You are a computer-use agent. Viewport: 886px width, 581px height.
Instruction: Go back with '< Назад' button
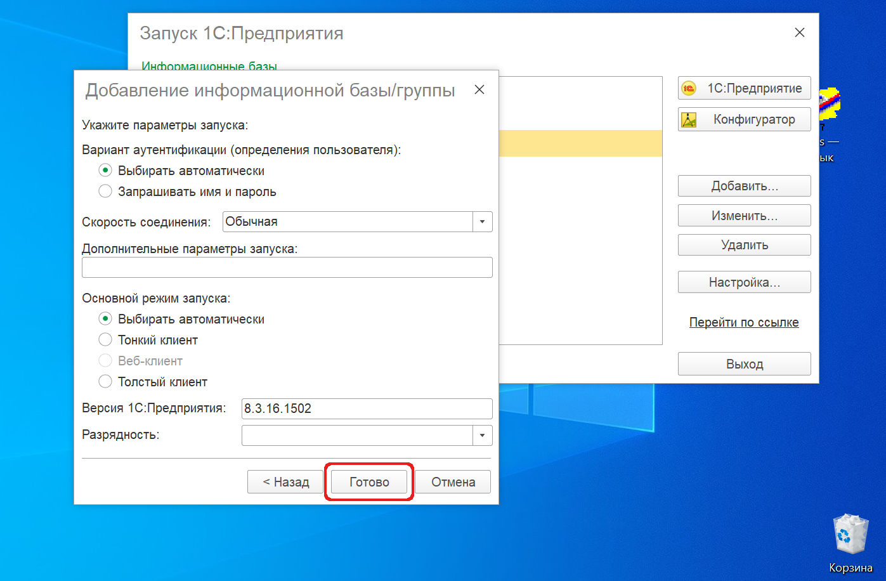point(285,482)
